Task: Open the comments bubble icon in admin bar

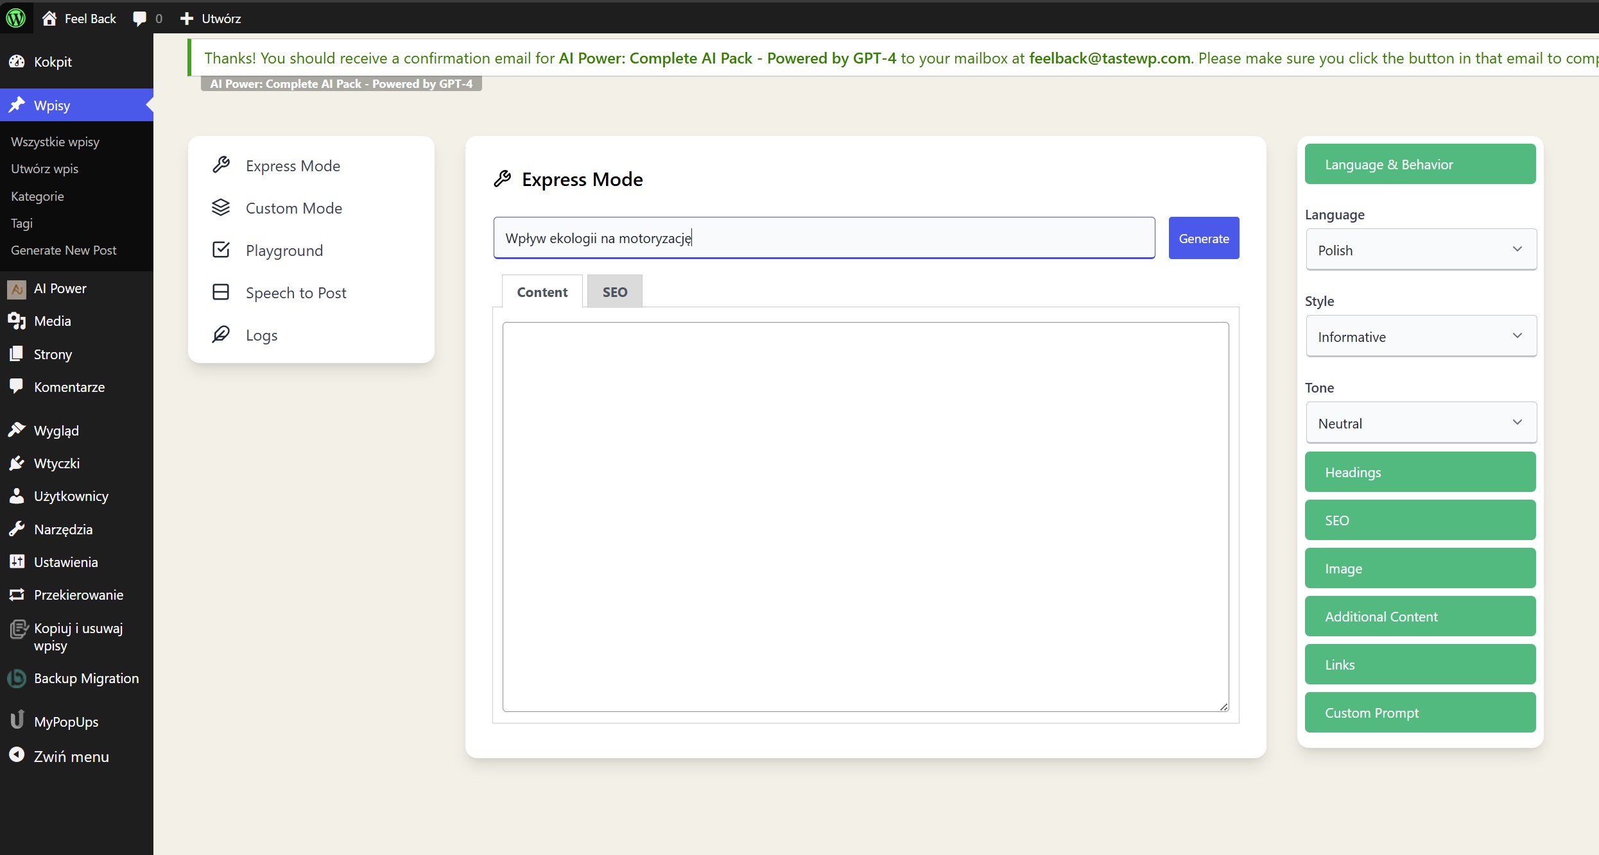Action: click(140, 19)
